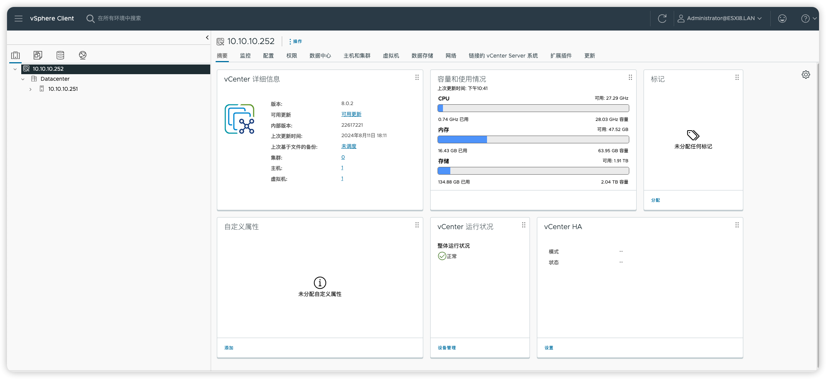This screenshot has height=379, width=826.
Task: Click drag handle on vCenter 运行状况 card
Action: coord(524,225)
